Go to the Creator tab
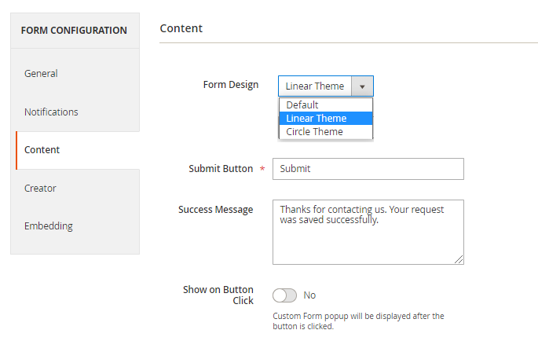538x352 pixels. (40, 189)
